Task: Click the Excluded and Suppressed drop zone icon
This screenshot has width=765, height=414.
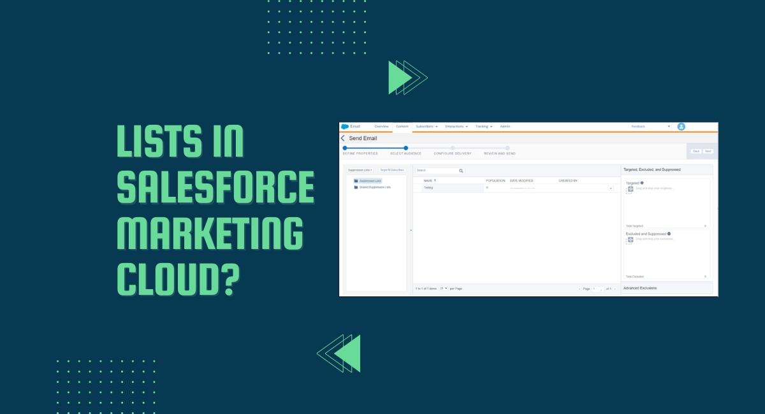Action: tap(630, 239)
